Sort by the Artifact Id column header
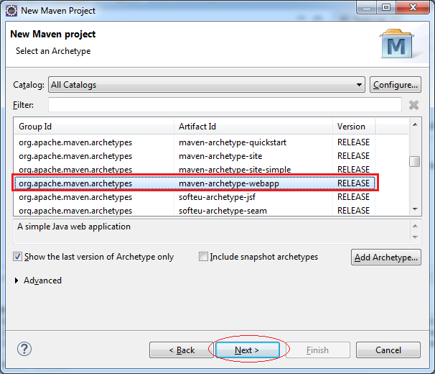 [253, 127]
